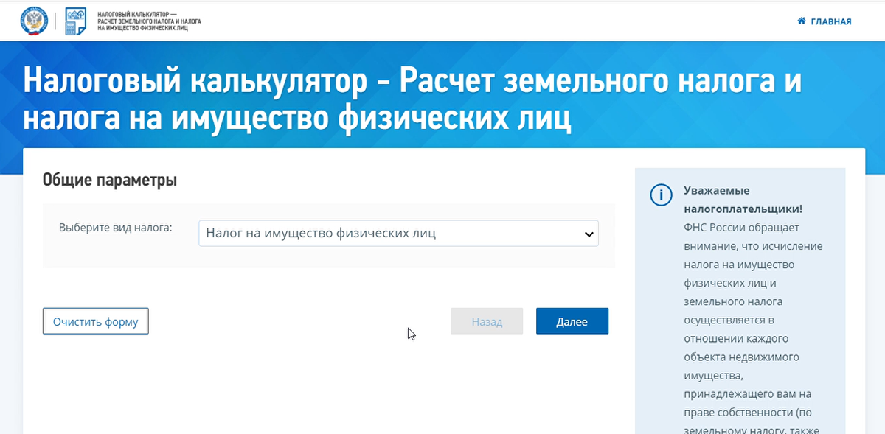885x434 pixels.
Task: Click the tax calculator logo icon in header
Action: 74,21
